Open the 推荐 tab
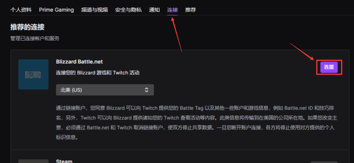This screenshot has width=354, height=163. click(x=190, y=10)
